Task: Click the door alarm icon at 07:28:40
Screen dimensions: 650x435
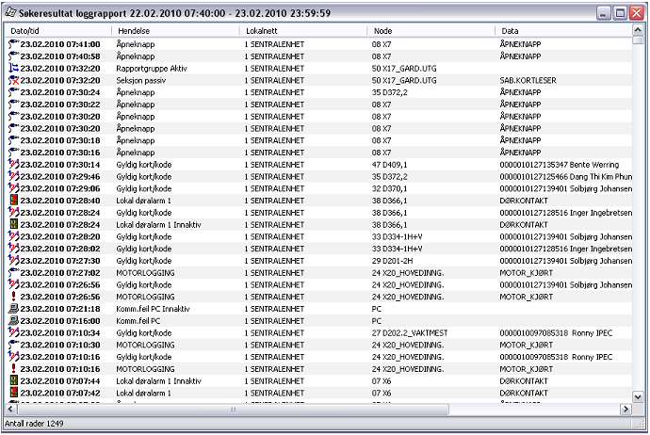Action: pos(13,201)
